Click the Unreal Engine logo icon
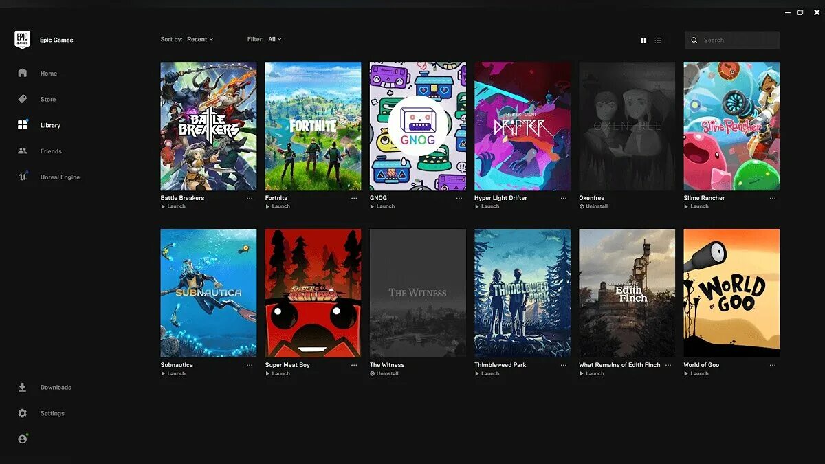 22,177
